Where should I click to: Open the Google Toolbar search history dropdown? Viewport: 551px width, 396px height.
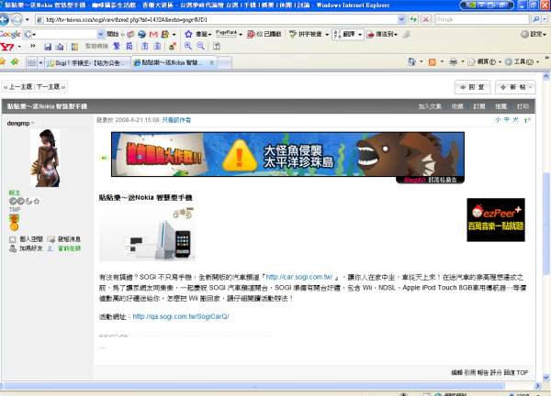pos(100,34)
